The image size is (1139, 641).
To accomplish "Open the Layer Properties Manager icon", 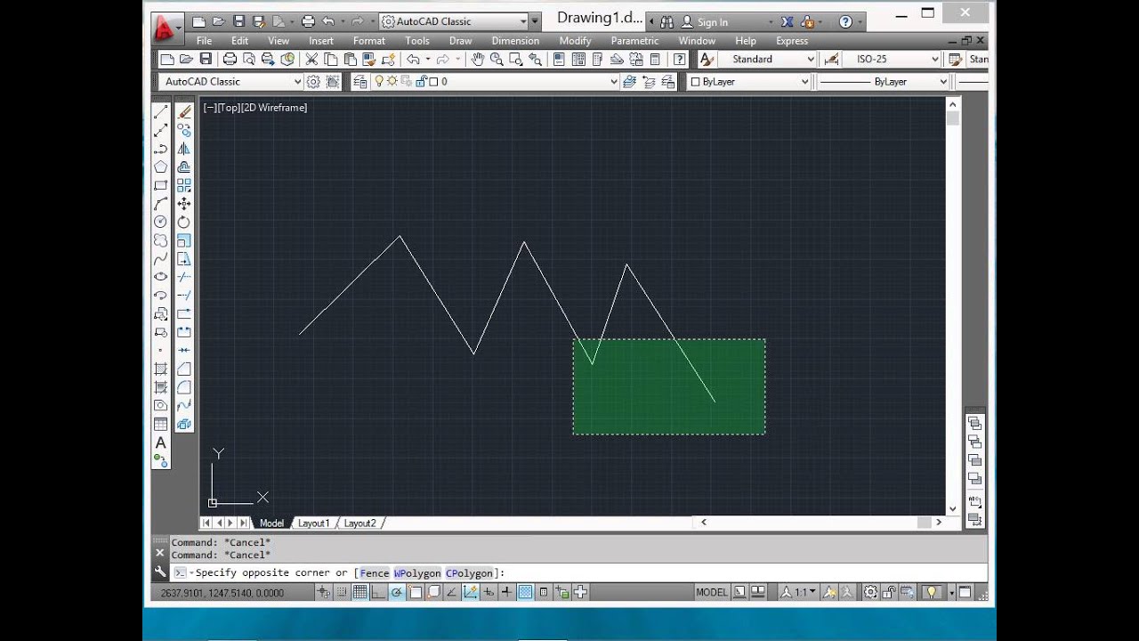I will pos(359,81).
